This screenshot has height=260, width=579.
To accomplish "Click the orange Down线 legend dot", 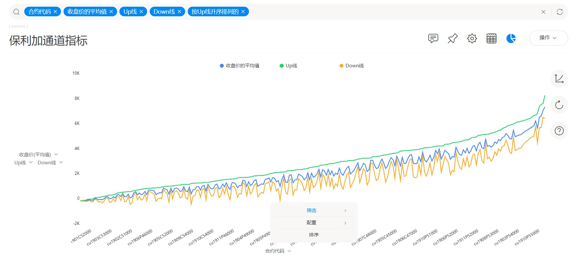I will coord(342,66).
